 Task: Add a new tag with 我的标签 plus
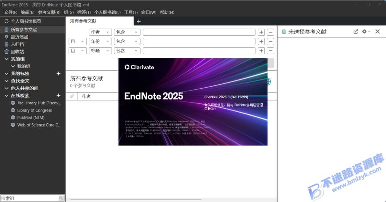(x=58, y=73)
